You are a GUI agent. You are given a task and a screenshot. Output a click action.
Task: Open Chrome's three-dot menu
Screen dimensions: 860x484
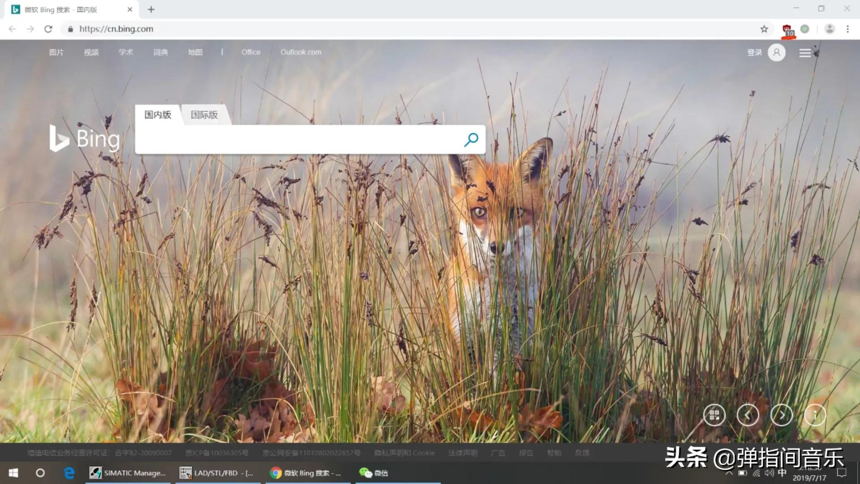pyautogui.click(x=847, y=29)
